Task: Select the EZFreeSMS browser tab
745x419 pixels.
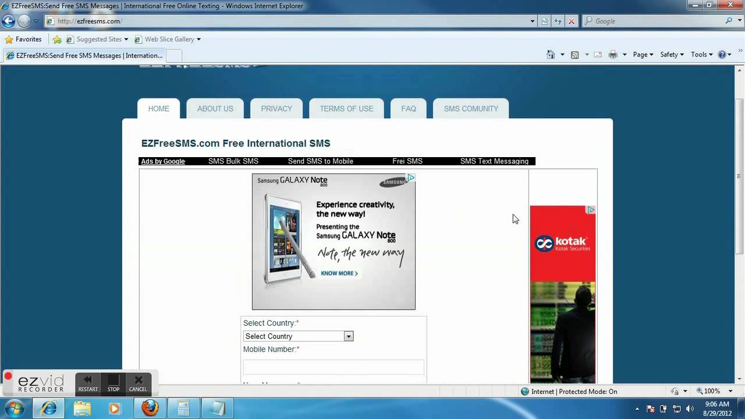Action: coord(84,55)
